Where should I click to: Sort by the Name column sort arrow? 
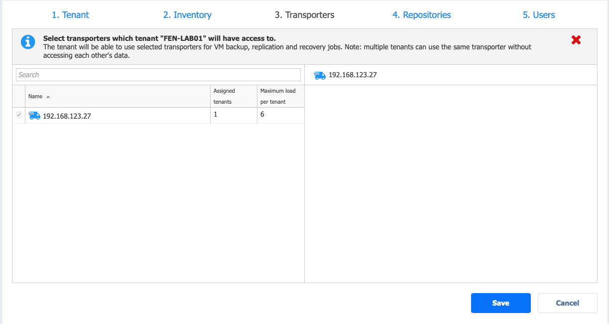(48, 97)
